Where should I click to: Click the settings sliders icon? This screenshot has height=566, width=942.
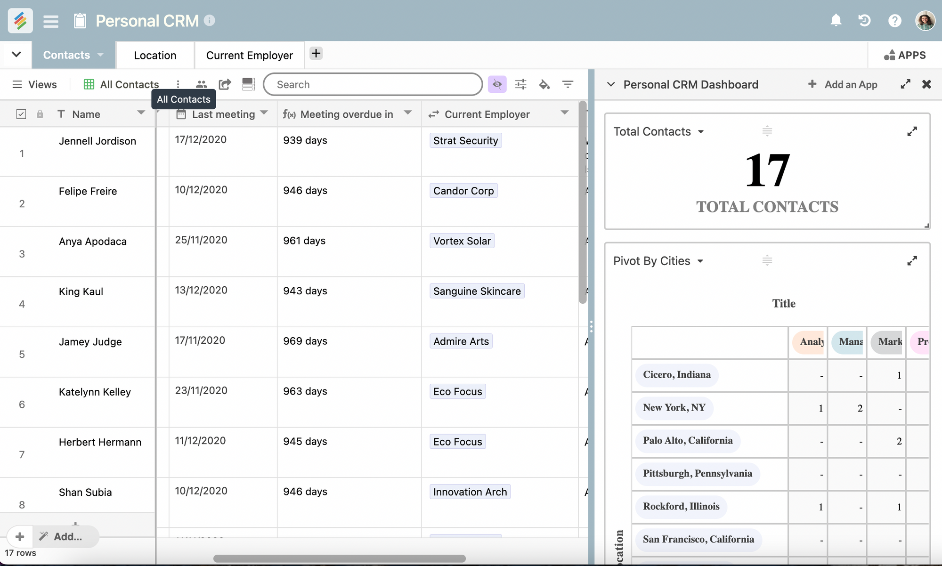point(521,83)
